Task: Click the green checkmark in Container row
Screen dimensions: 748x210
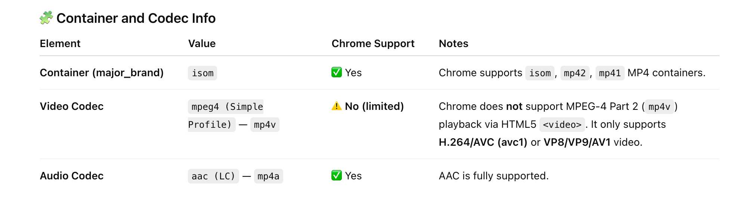Action: 336,72
